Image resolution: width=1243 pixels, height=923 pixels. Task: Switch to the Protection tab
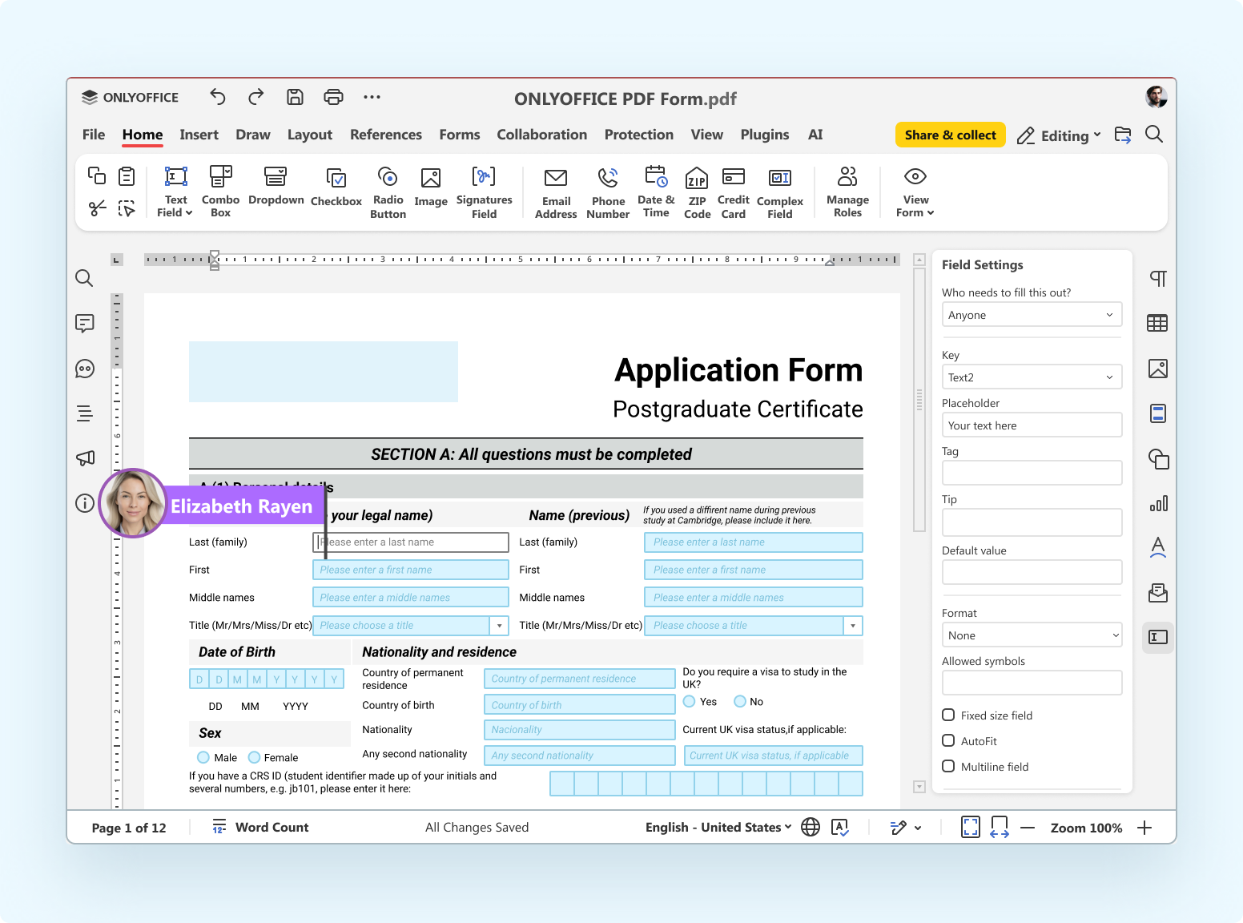click(x=639, y=135)
